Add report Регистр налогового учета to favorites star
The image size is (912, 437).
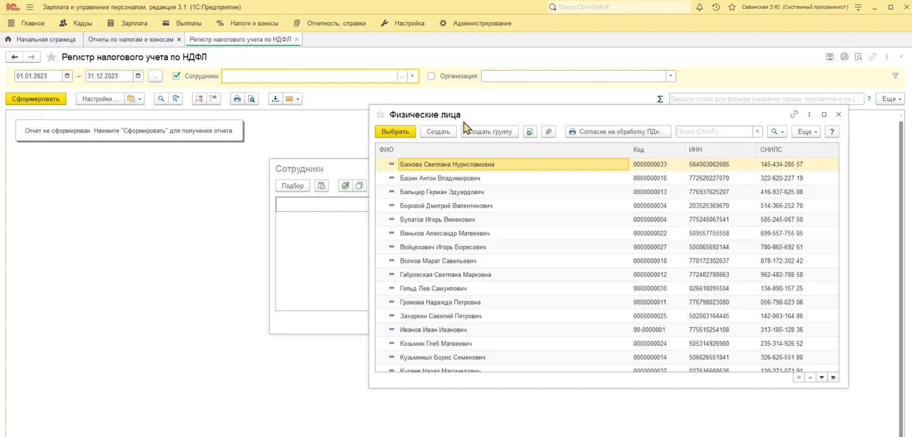pyautogui.click(x=51, y=57)
